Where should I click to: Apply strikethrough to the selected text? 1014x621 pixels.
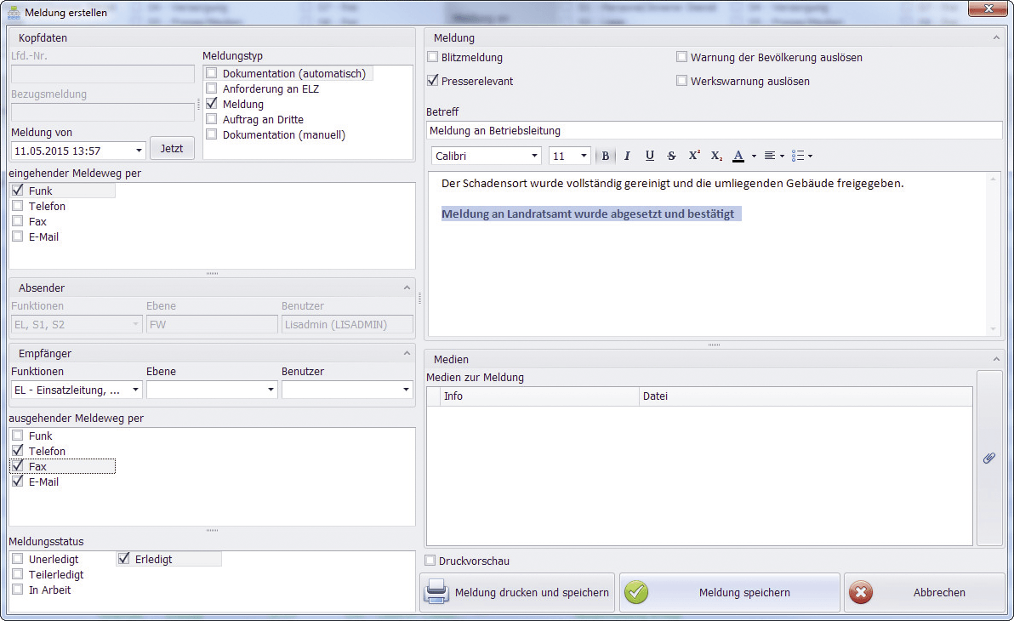pyautogui.click(x=672, y=156)
